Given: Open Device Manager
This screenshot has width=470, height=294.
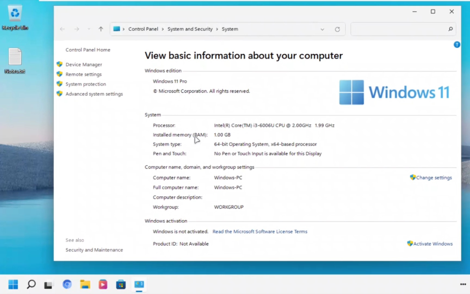Looking at the screenshot, I should 84,65.
